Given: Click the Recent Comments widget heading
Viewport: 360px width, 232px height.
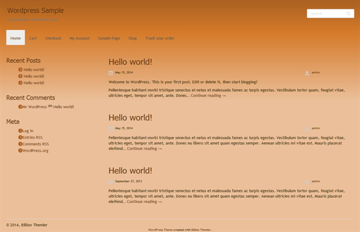Looking at the screenshot, I should pos(31,98).
